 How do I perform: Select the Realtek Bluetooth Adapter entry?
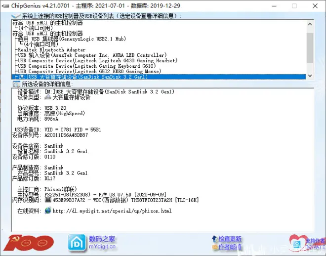pyautogui.click(x=51, y=50)
